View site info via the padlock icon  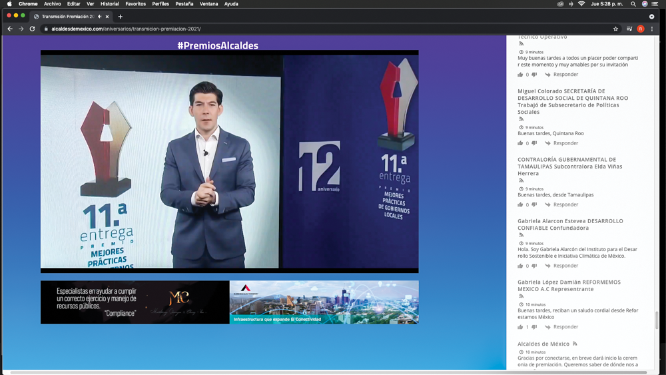[x=46, y=29]
